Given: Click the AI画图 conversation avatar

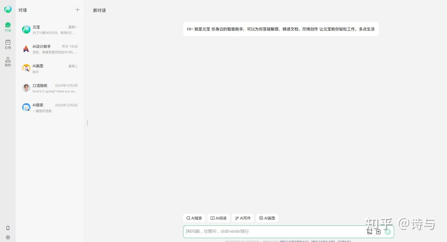Looking at the screenshot, I should (26, 68).
